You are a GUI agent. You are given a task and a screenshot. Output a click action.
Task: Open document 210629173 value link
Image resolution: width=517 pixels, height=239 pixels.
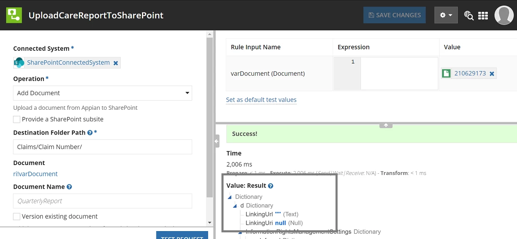click(470, 73)
